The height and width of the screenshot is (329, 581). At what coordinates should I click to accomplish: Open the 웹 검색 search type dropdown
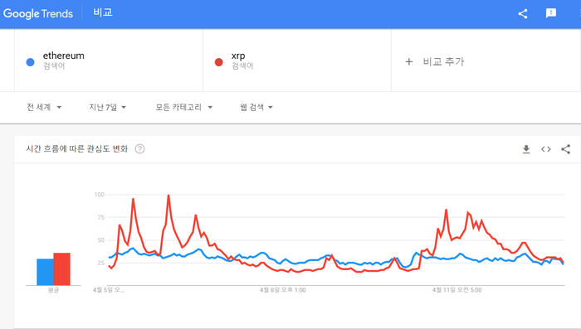[x=256, y=108]
